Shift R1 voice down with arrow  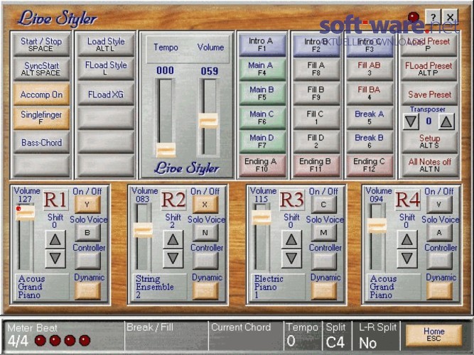(55, 258)
